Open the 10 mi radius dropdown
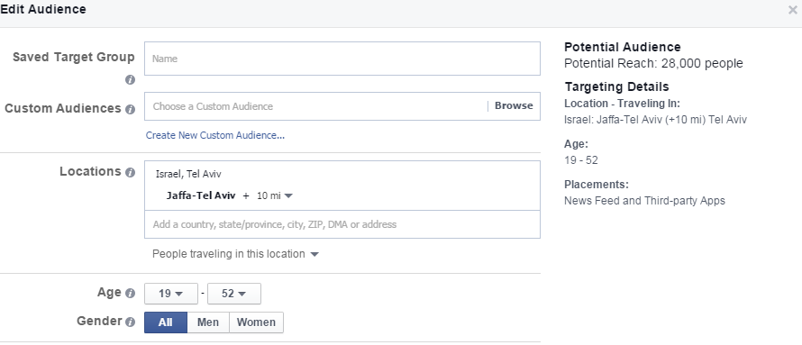The width and height of the screenshot is (802, 345). tap(275, 195)
